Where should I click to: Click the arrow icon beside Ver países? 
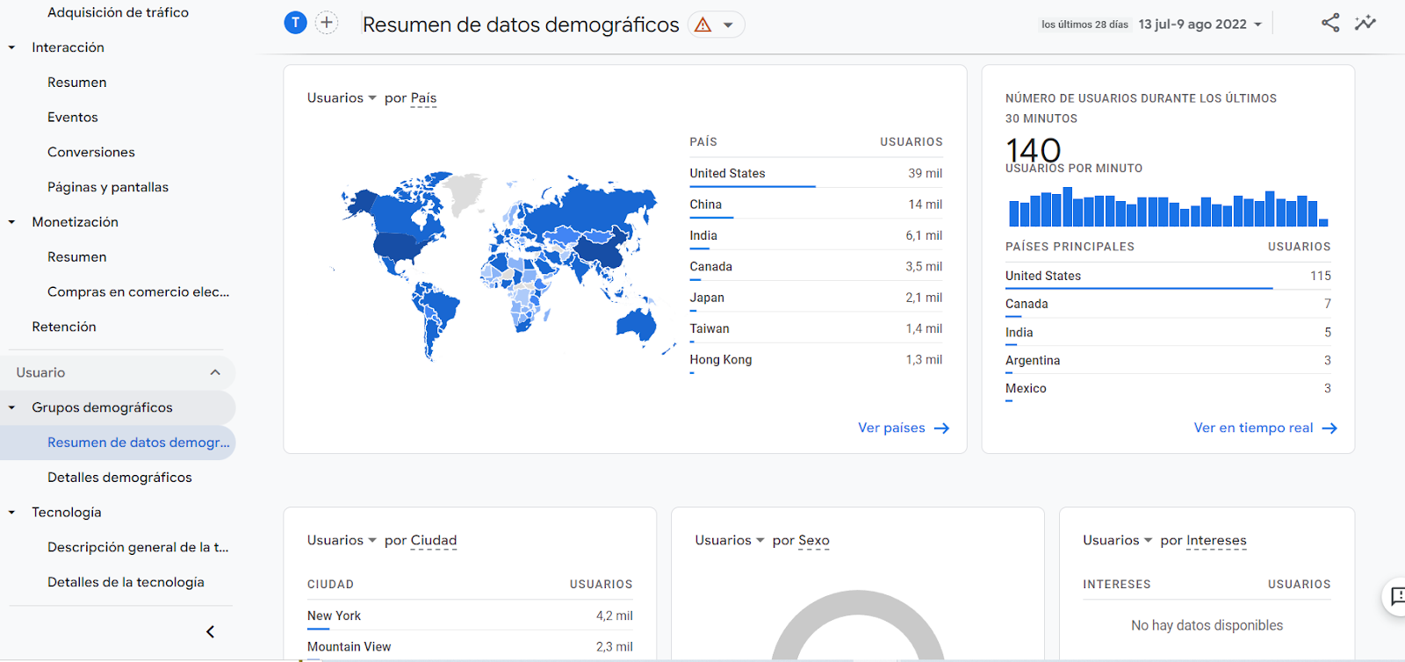941,428
